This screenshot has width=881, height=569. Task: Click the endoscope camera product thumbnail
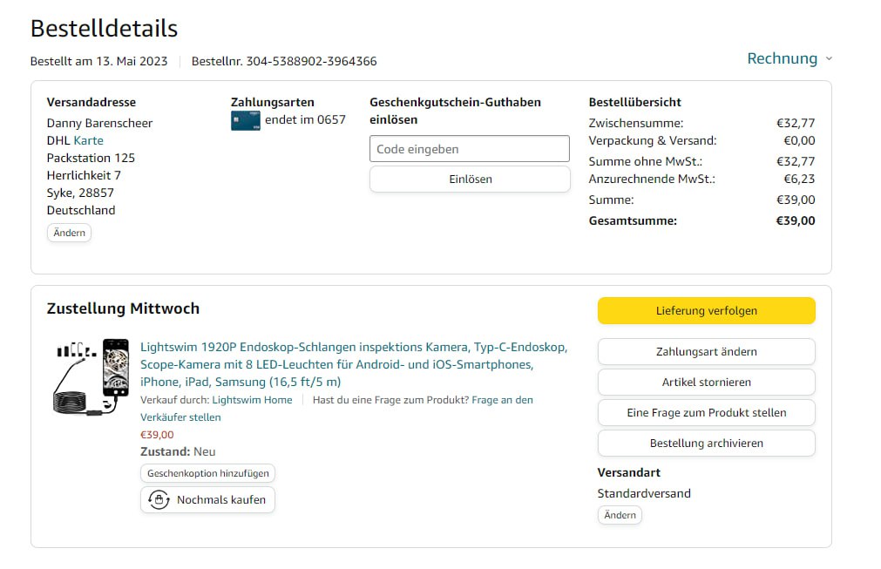coord(91,376)
